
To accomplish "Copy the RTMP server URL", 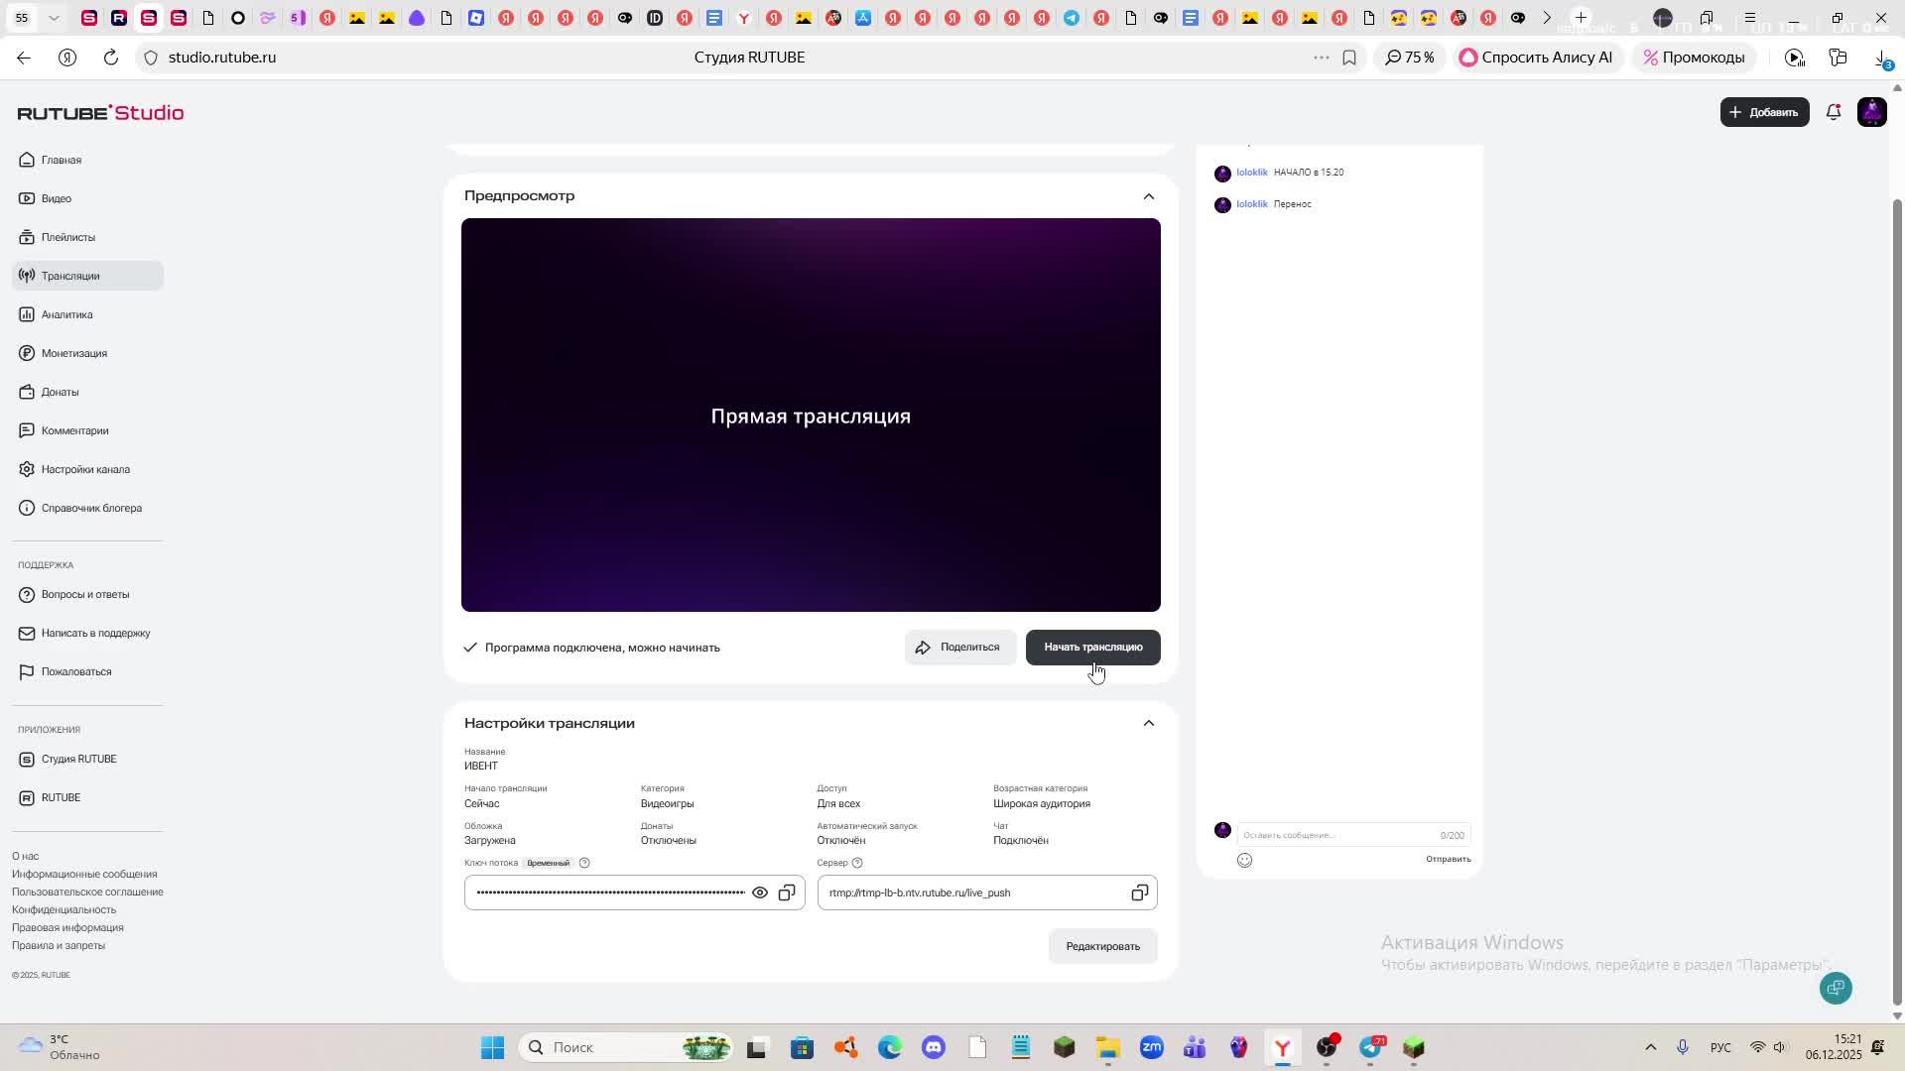I will (1139, 892).
